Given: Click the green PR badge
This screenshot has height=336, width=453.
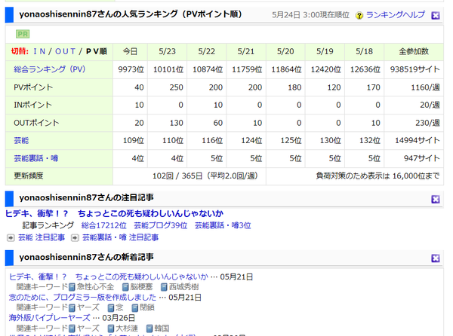Looking at the screenshot, I should click(x=23, y=34).
